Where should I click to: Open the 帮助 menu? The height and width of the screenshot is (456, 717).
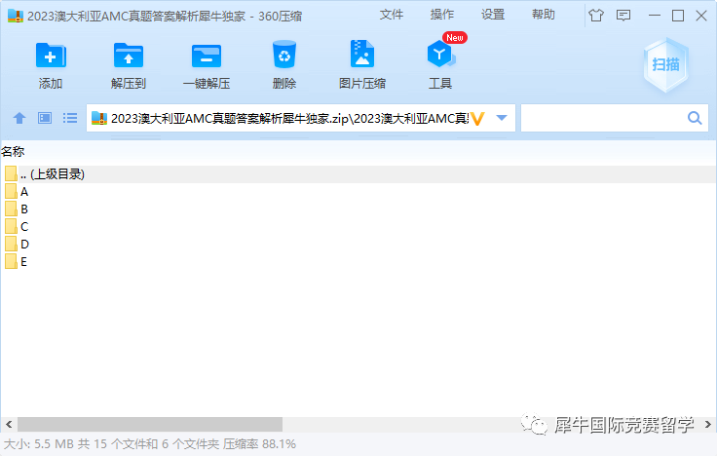tap(544, 15)
